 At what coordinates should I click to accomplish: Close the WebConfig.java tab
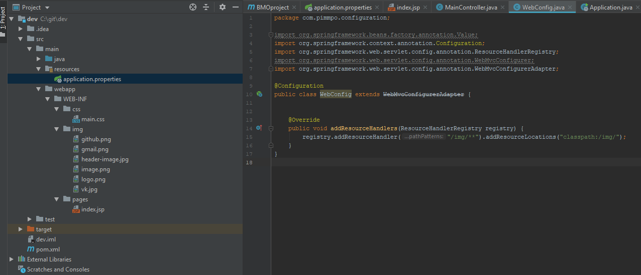pyautogui.click(x=570, y=8)
